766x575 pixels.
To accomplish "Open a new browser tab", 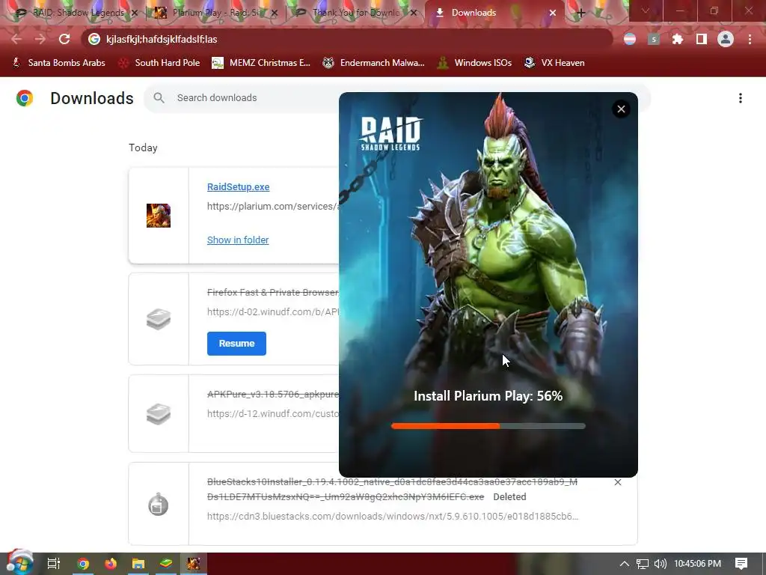I will click(x=580, y=13).
